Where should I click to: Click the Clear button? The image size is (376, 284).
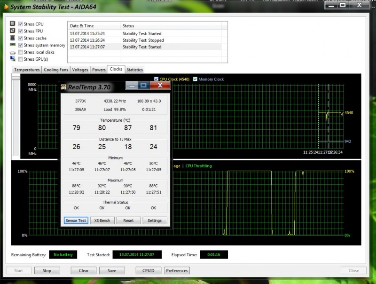click(84, 270)
